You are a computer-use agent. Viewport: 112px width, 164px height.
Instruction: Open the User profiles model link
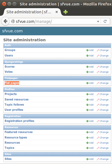(14, 110)
